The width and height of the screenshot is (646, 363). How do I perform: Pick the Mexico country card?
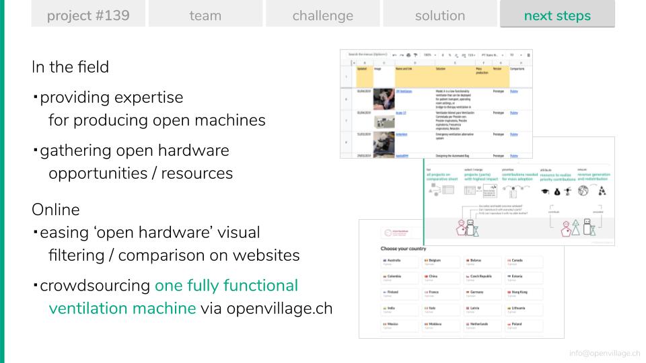pyautogui.click(x=399, y=325)
